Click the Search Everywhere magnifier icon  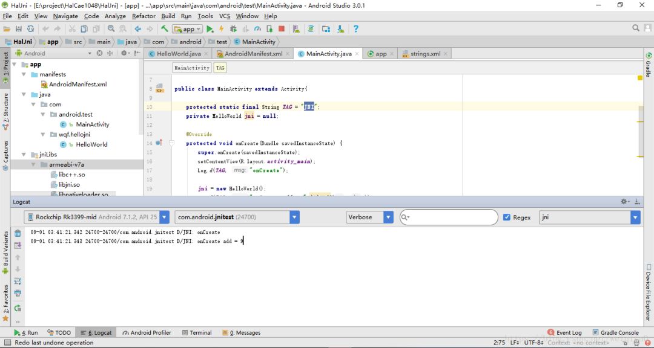coord(636,28)
